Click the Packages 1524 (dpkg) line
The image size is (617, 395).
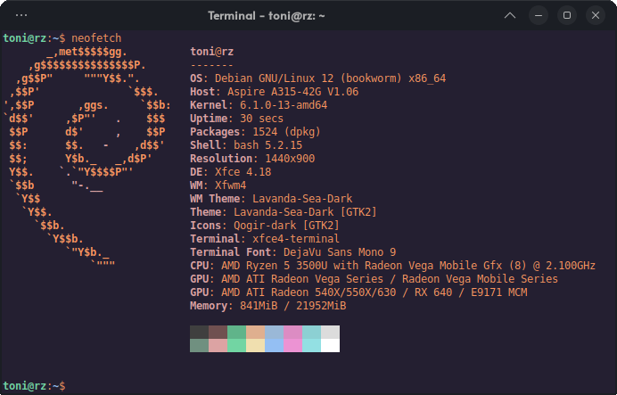click(x=255, y=132)
